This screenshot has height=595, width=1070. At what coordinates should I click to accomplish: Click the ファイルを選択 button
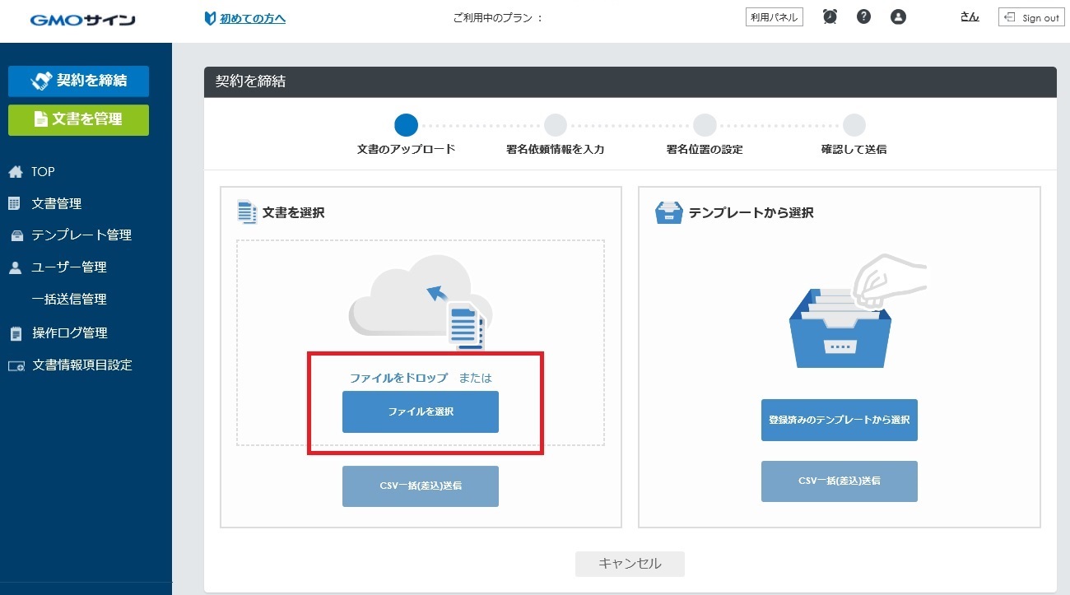(x=420, y=411)
